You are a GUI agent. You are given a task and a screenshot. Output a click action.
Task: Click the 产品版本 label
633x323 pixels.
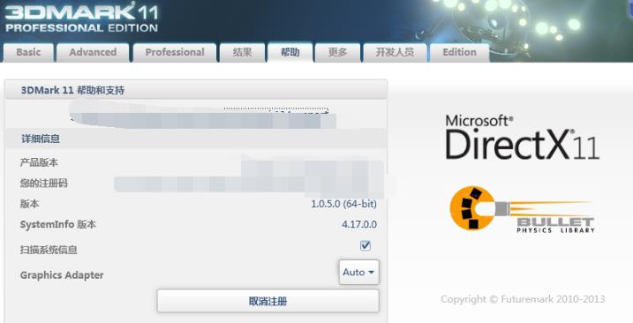[x=39, y=162]
